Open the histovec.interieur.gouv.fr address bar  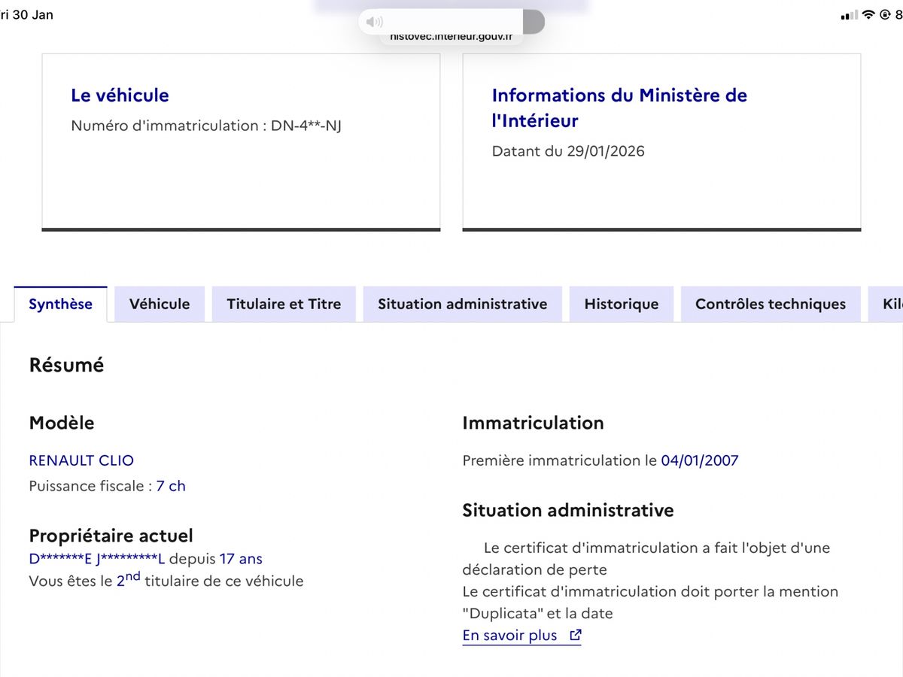[450, 34]
